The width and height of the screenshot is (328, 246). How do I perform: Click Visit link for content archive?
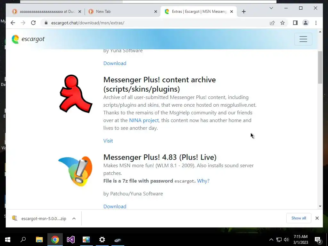click(x=108, y=141)
